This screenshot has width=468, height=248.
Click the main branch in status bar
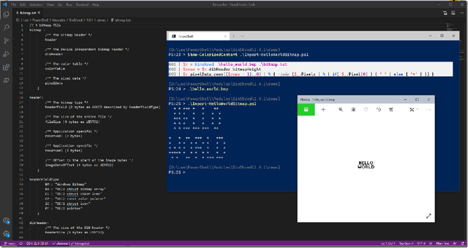tap(10, 244)
